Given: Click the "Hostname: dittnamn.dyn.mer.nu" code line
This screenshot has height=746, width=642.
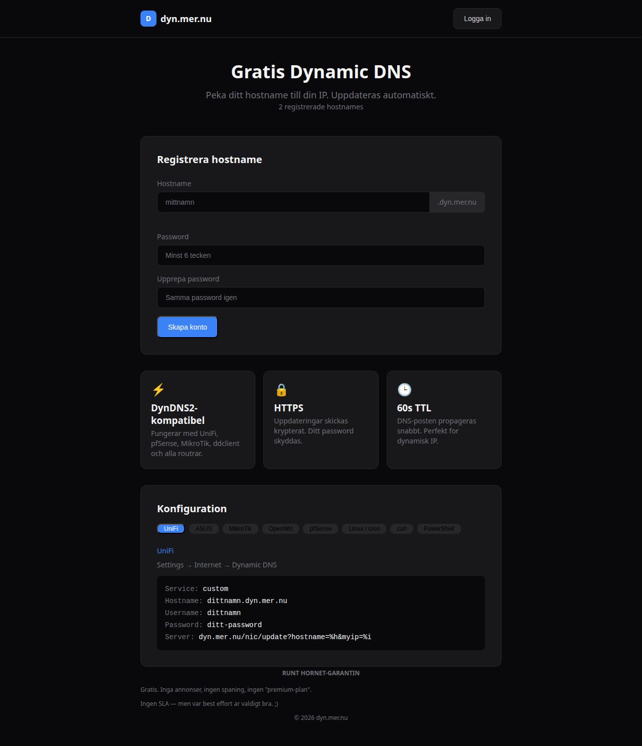Looking at the screenshot, I should [x=226, y=601].
